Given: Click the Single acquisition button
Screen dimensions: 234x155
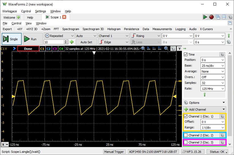Looking at the screenshot, I should [x=12, y=39].
